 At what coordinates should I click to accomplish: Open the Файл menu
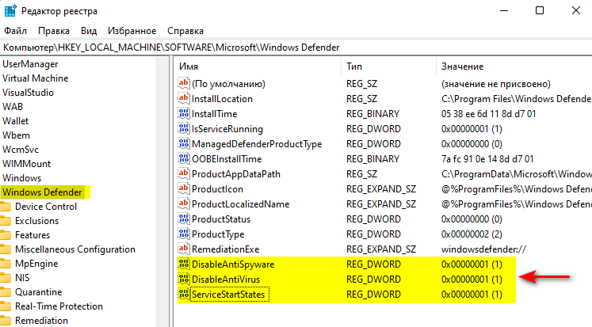(x=16, y=31)
